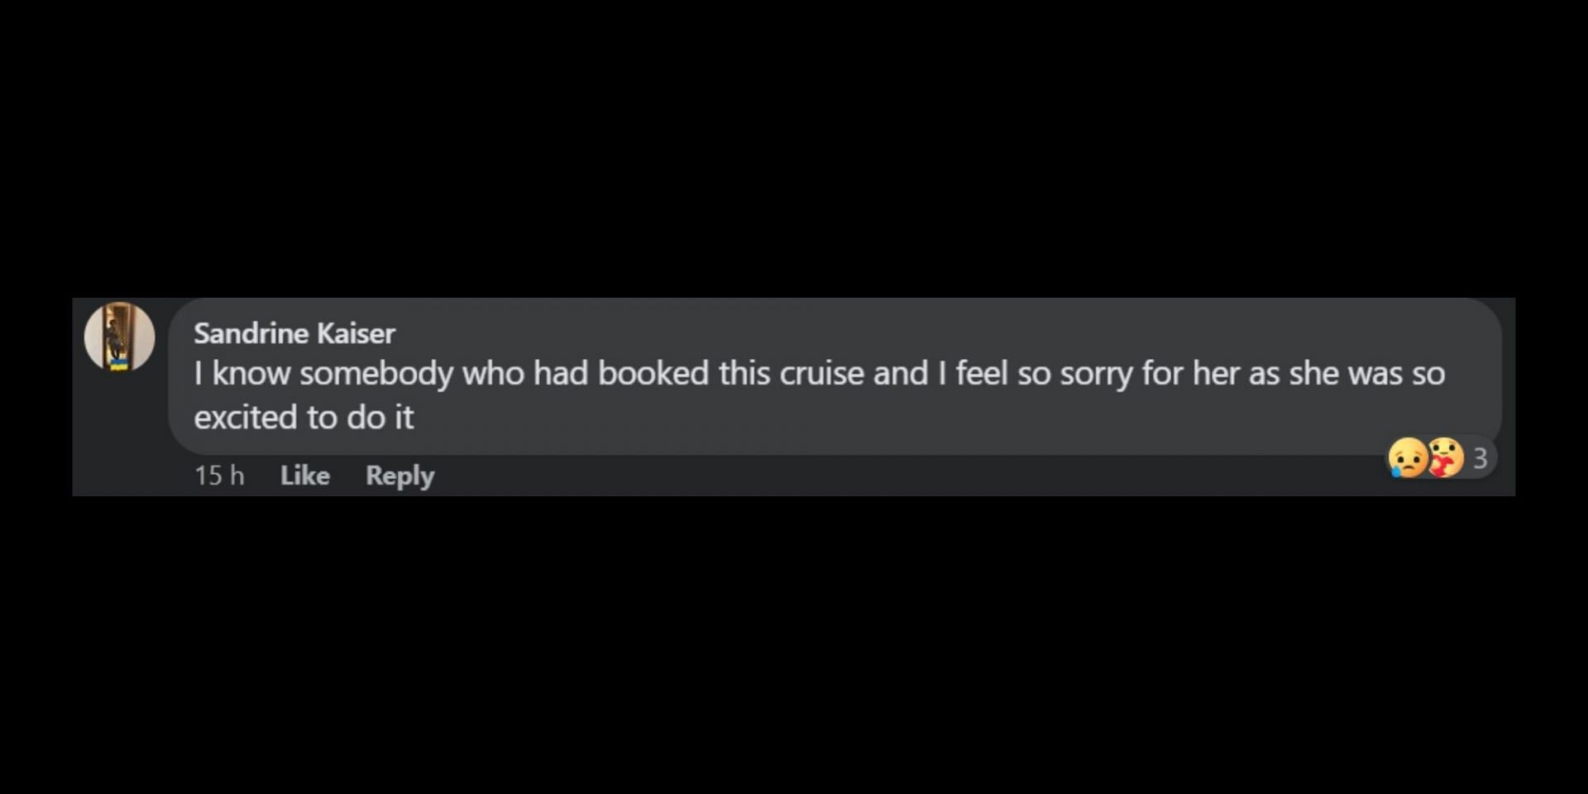The height and width of the screenshot is (794, 1588).
Task: Open Sandrine Kaiser's profile picture
Action: coord(119,336)
